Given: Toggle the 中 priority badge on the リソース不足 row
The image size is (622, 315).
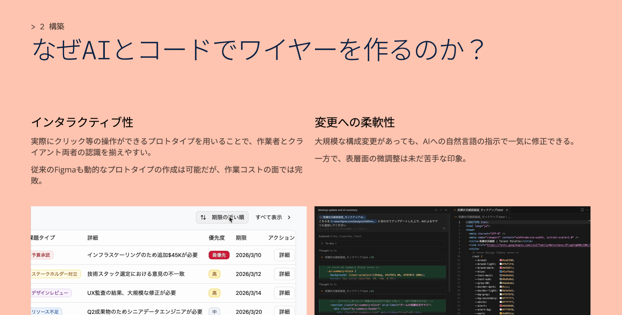Looking at the screenshot, I should (x=214, y=312).
